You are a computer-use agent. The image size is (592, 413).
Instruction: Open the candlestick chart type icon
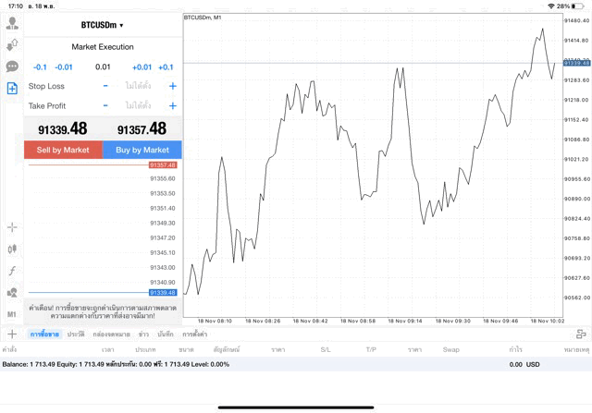pos(12,249)
